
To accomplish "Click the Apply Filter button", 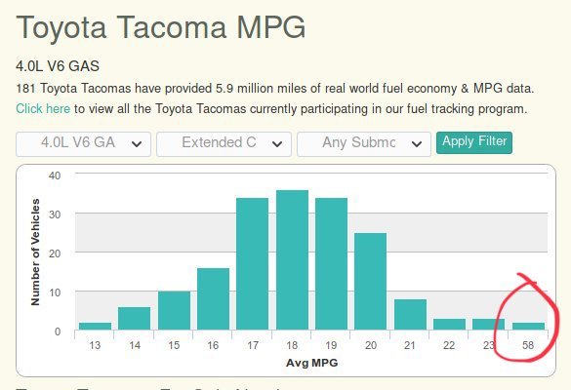I will pyautogui.click(x=474, y=142).
